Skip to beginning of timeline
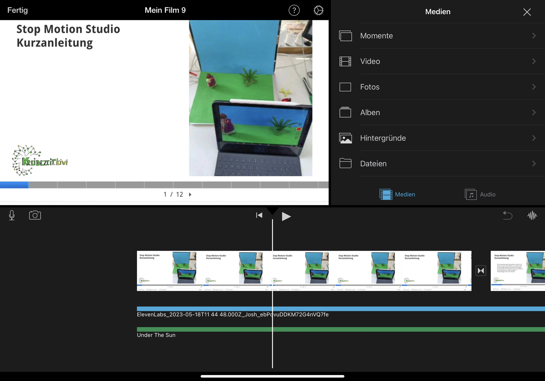The width and height of the screenshot is (545, 381). (259, 215)
